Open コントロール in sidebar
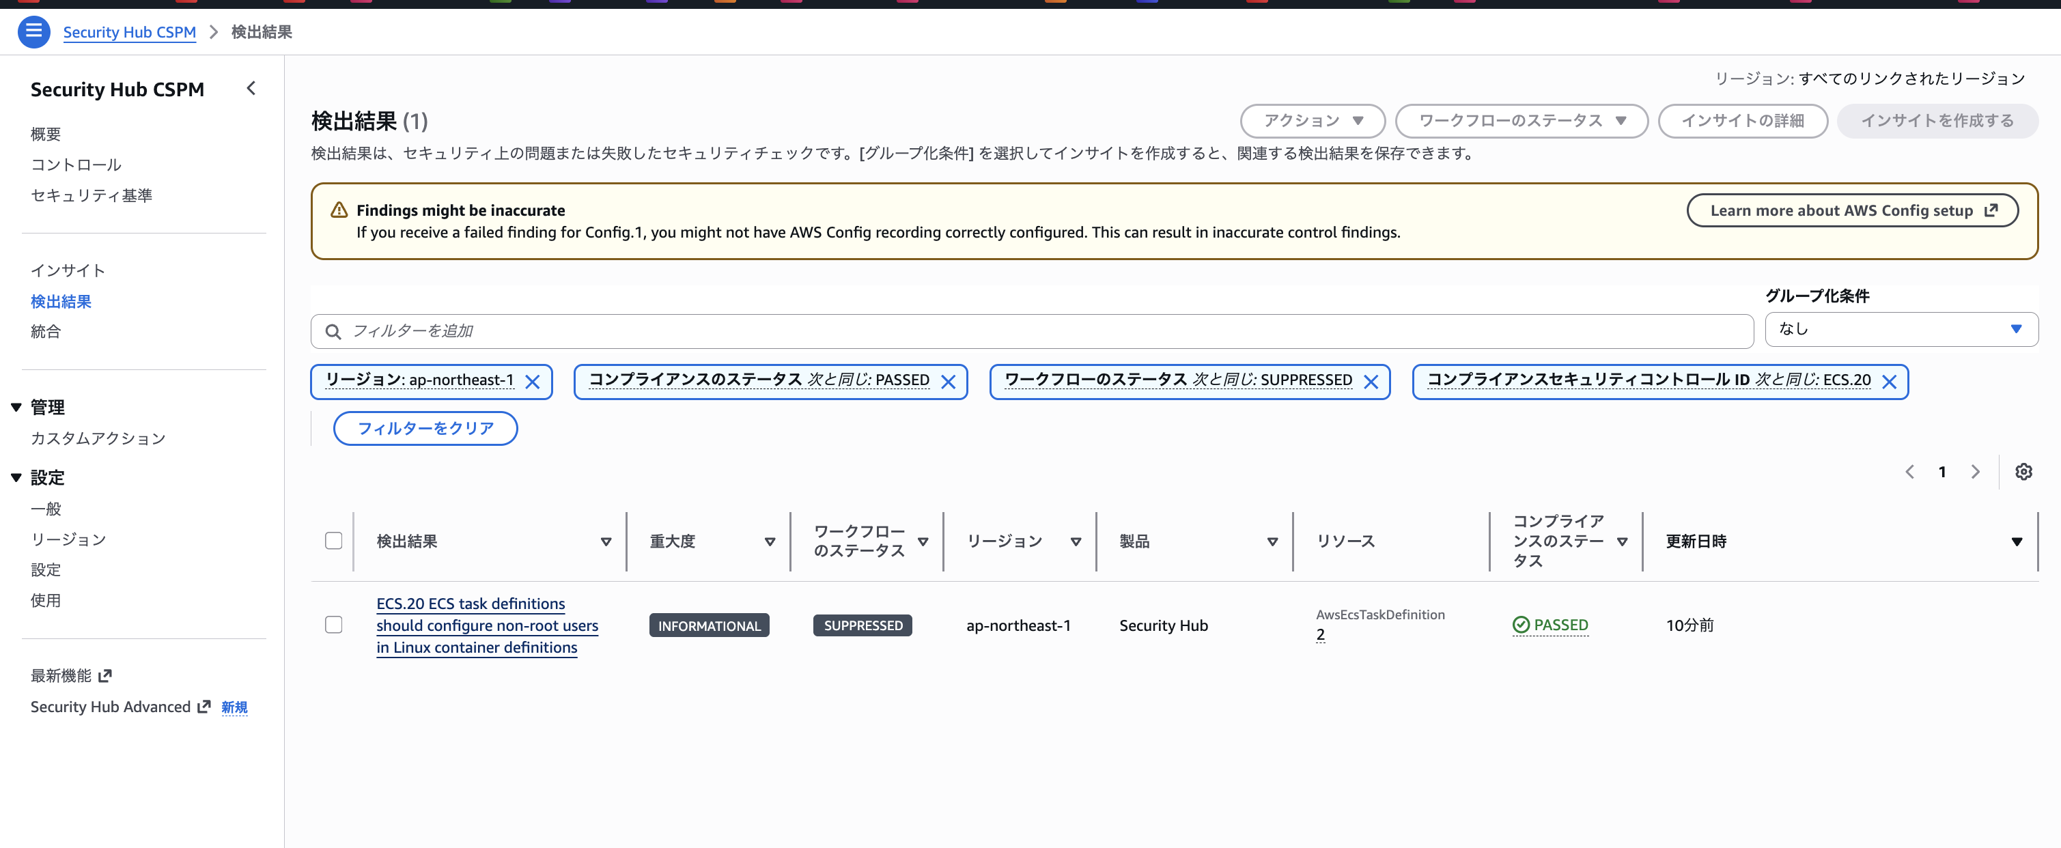 tap(76, 165)
